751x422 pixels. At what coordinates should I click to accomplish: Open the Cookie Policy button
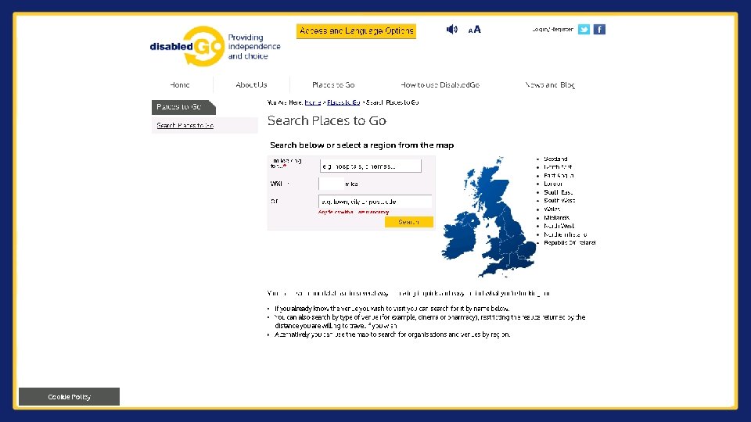tap(69, 397)
